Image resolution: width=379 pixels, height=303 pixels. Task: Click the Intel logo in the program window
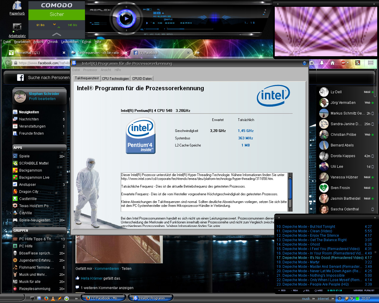click(273, 96)
